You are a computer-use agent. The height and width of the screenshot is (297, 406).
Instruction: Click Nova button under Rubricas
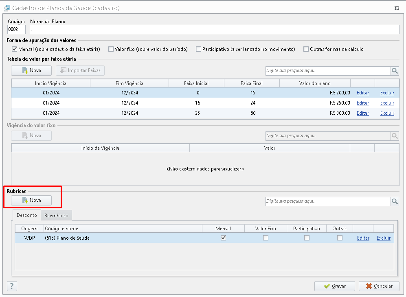[x=31, y=200]
